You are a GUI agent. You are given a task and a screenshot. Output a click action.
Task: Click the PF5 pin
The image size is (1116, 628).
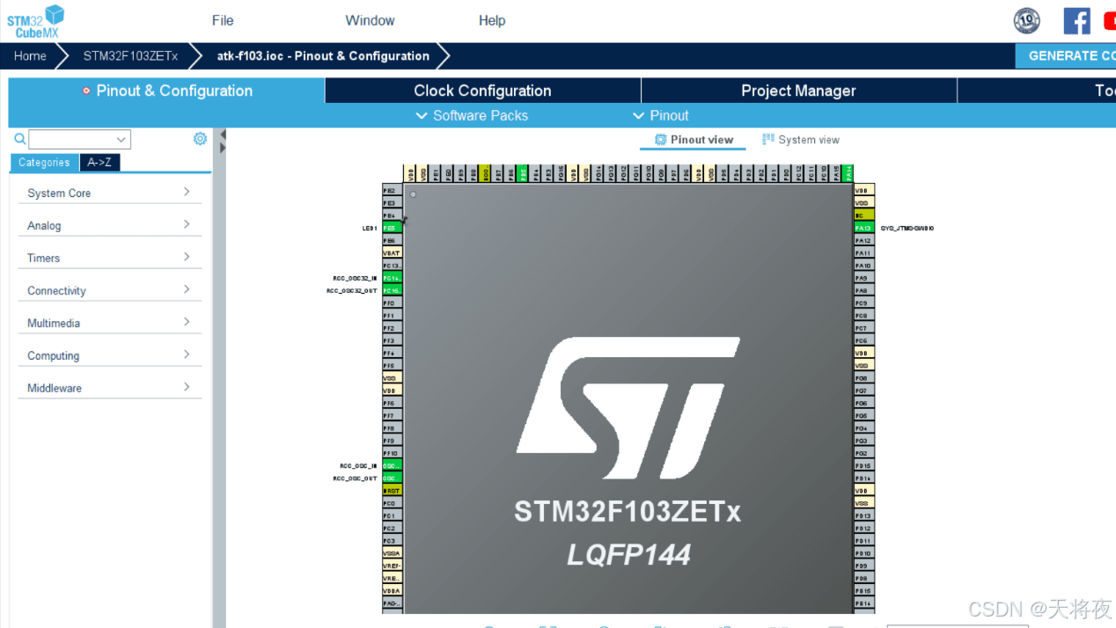tap(392, 365)
